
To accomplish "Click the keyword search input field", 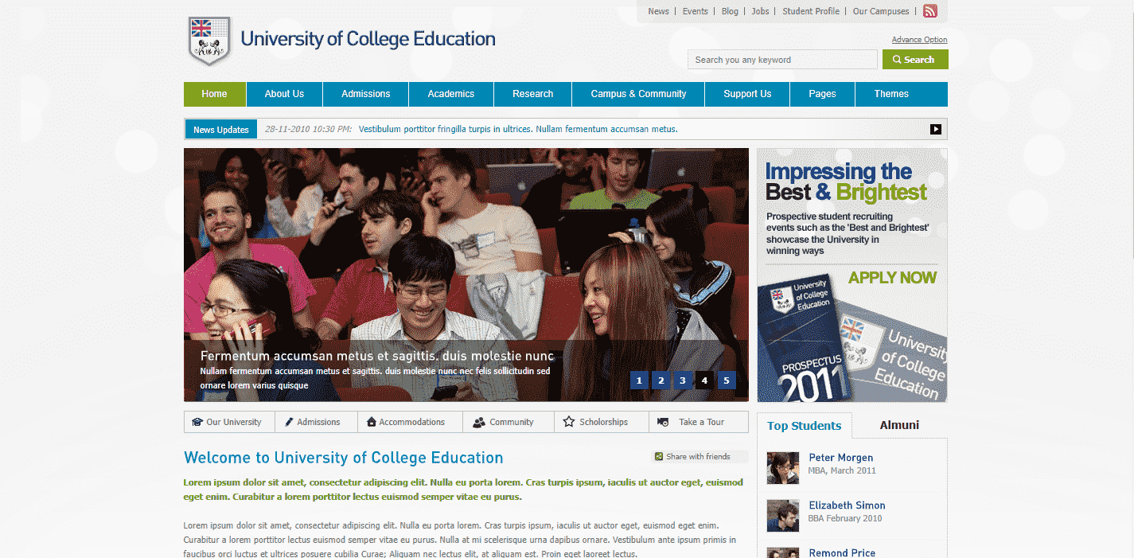I will [x=781, y=60].
